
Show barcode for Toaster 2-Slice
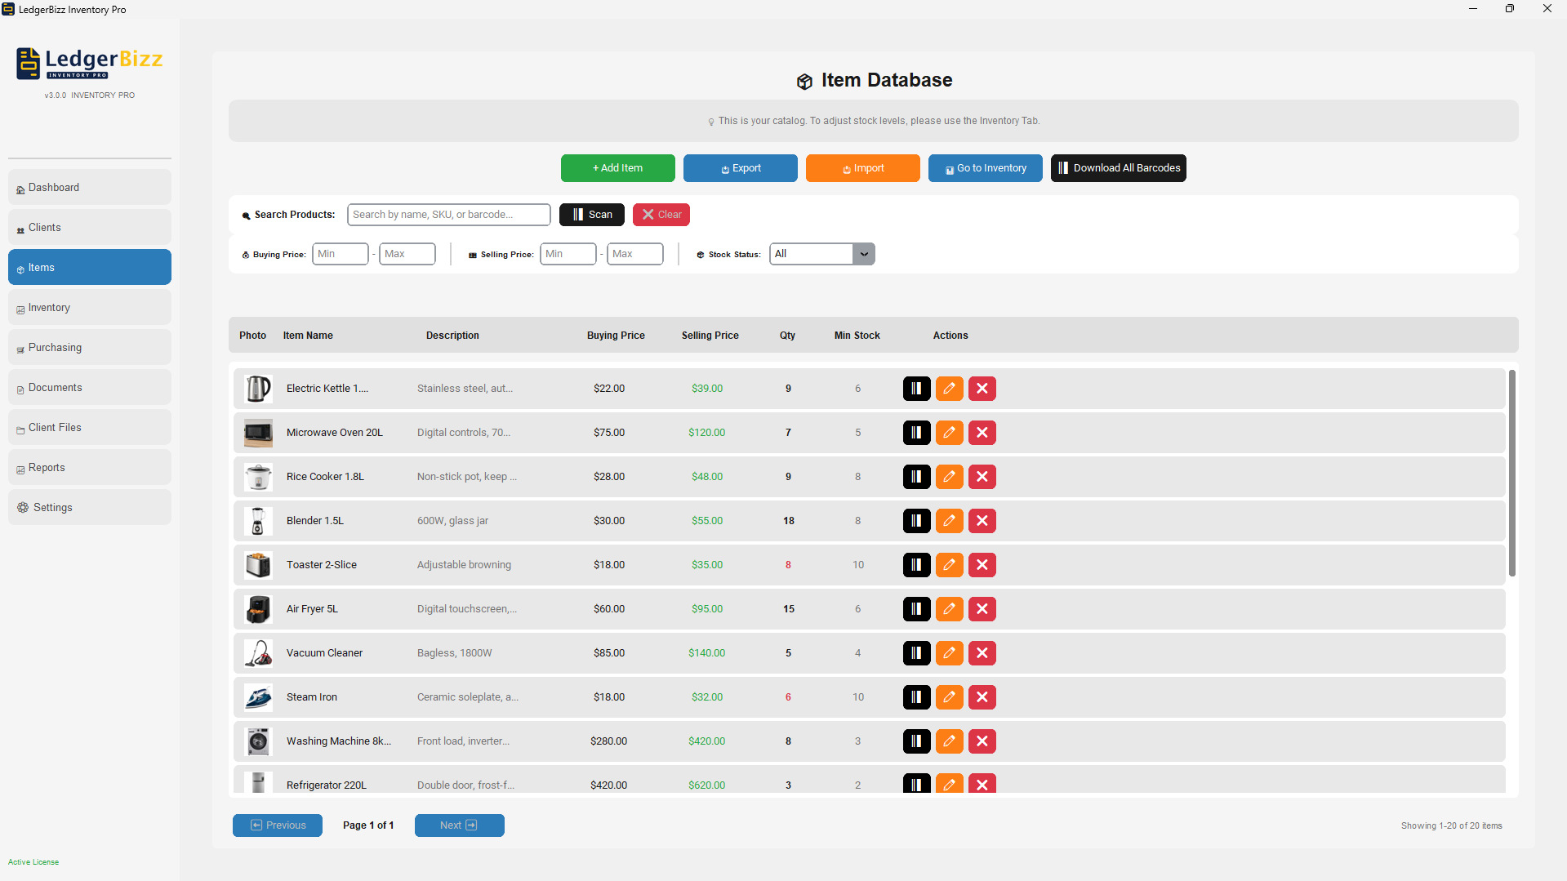point(916,565)
